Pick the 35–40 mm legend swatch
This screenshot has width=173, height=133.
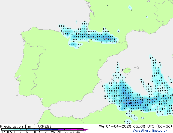coord(68,129)
